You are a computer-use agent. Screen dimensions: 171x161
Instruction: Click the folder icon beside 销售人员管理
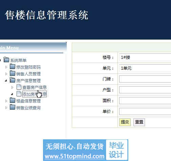[13, 73]
